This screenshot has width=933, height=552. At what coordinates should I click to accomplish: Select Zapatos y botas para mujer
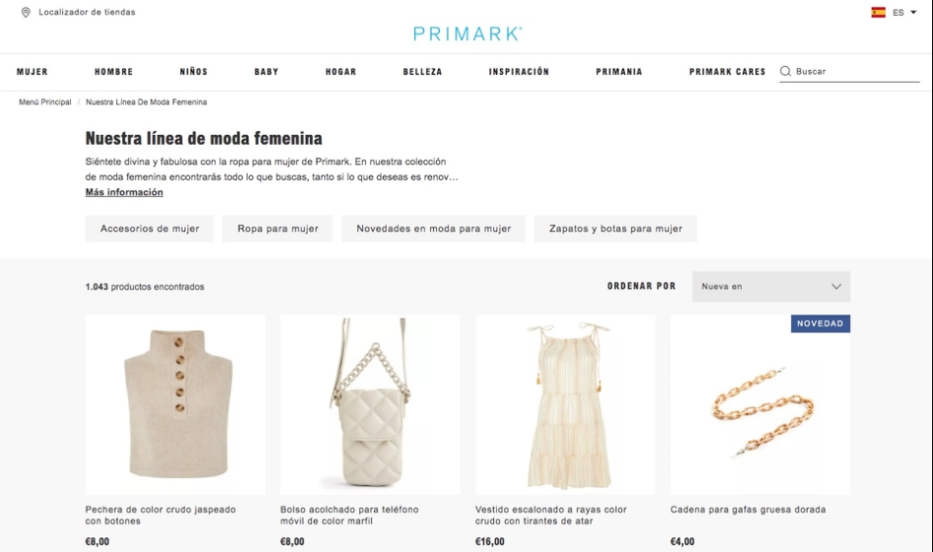(x=615, y=229)
